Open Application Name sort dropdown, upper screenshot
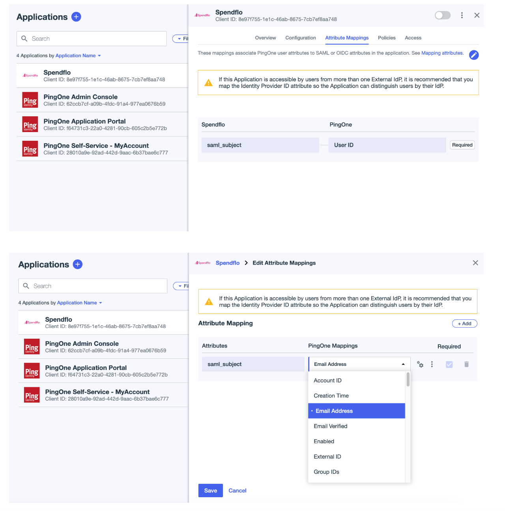 point(78,56)
